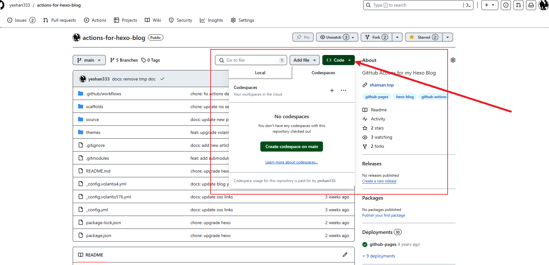Go to yeshan333 owner in breadcrumb
This screenshot has width=549, height=265.
point(20,5)
